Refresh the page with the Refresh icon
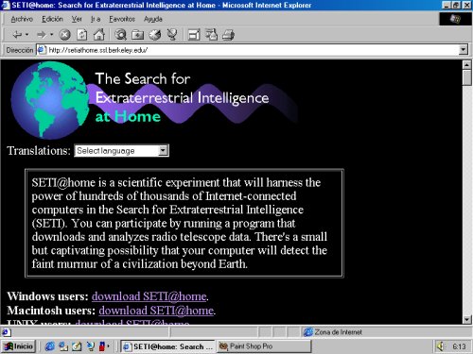Viewport: 473px width, 354px height. click(x=82, y=35)
